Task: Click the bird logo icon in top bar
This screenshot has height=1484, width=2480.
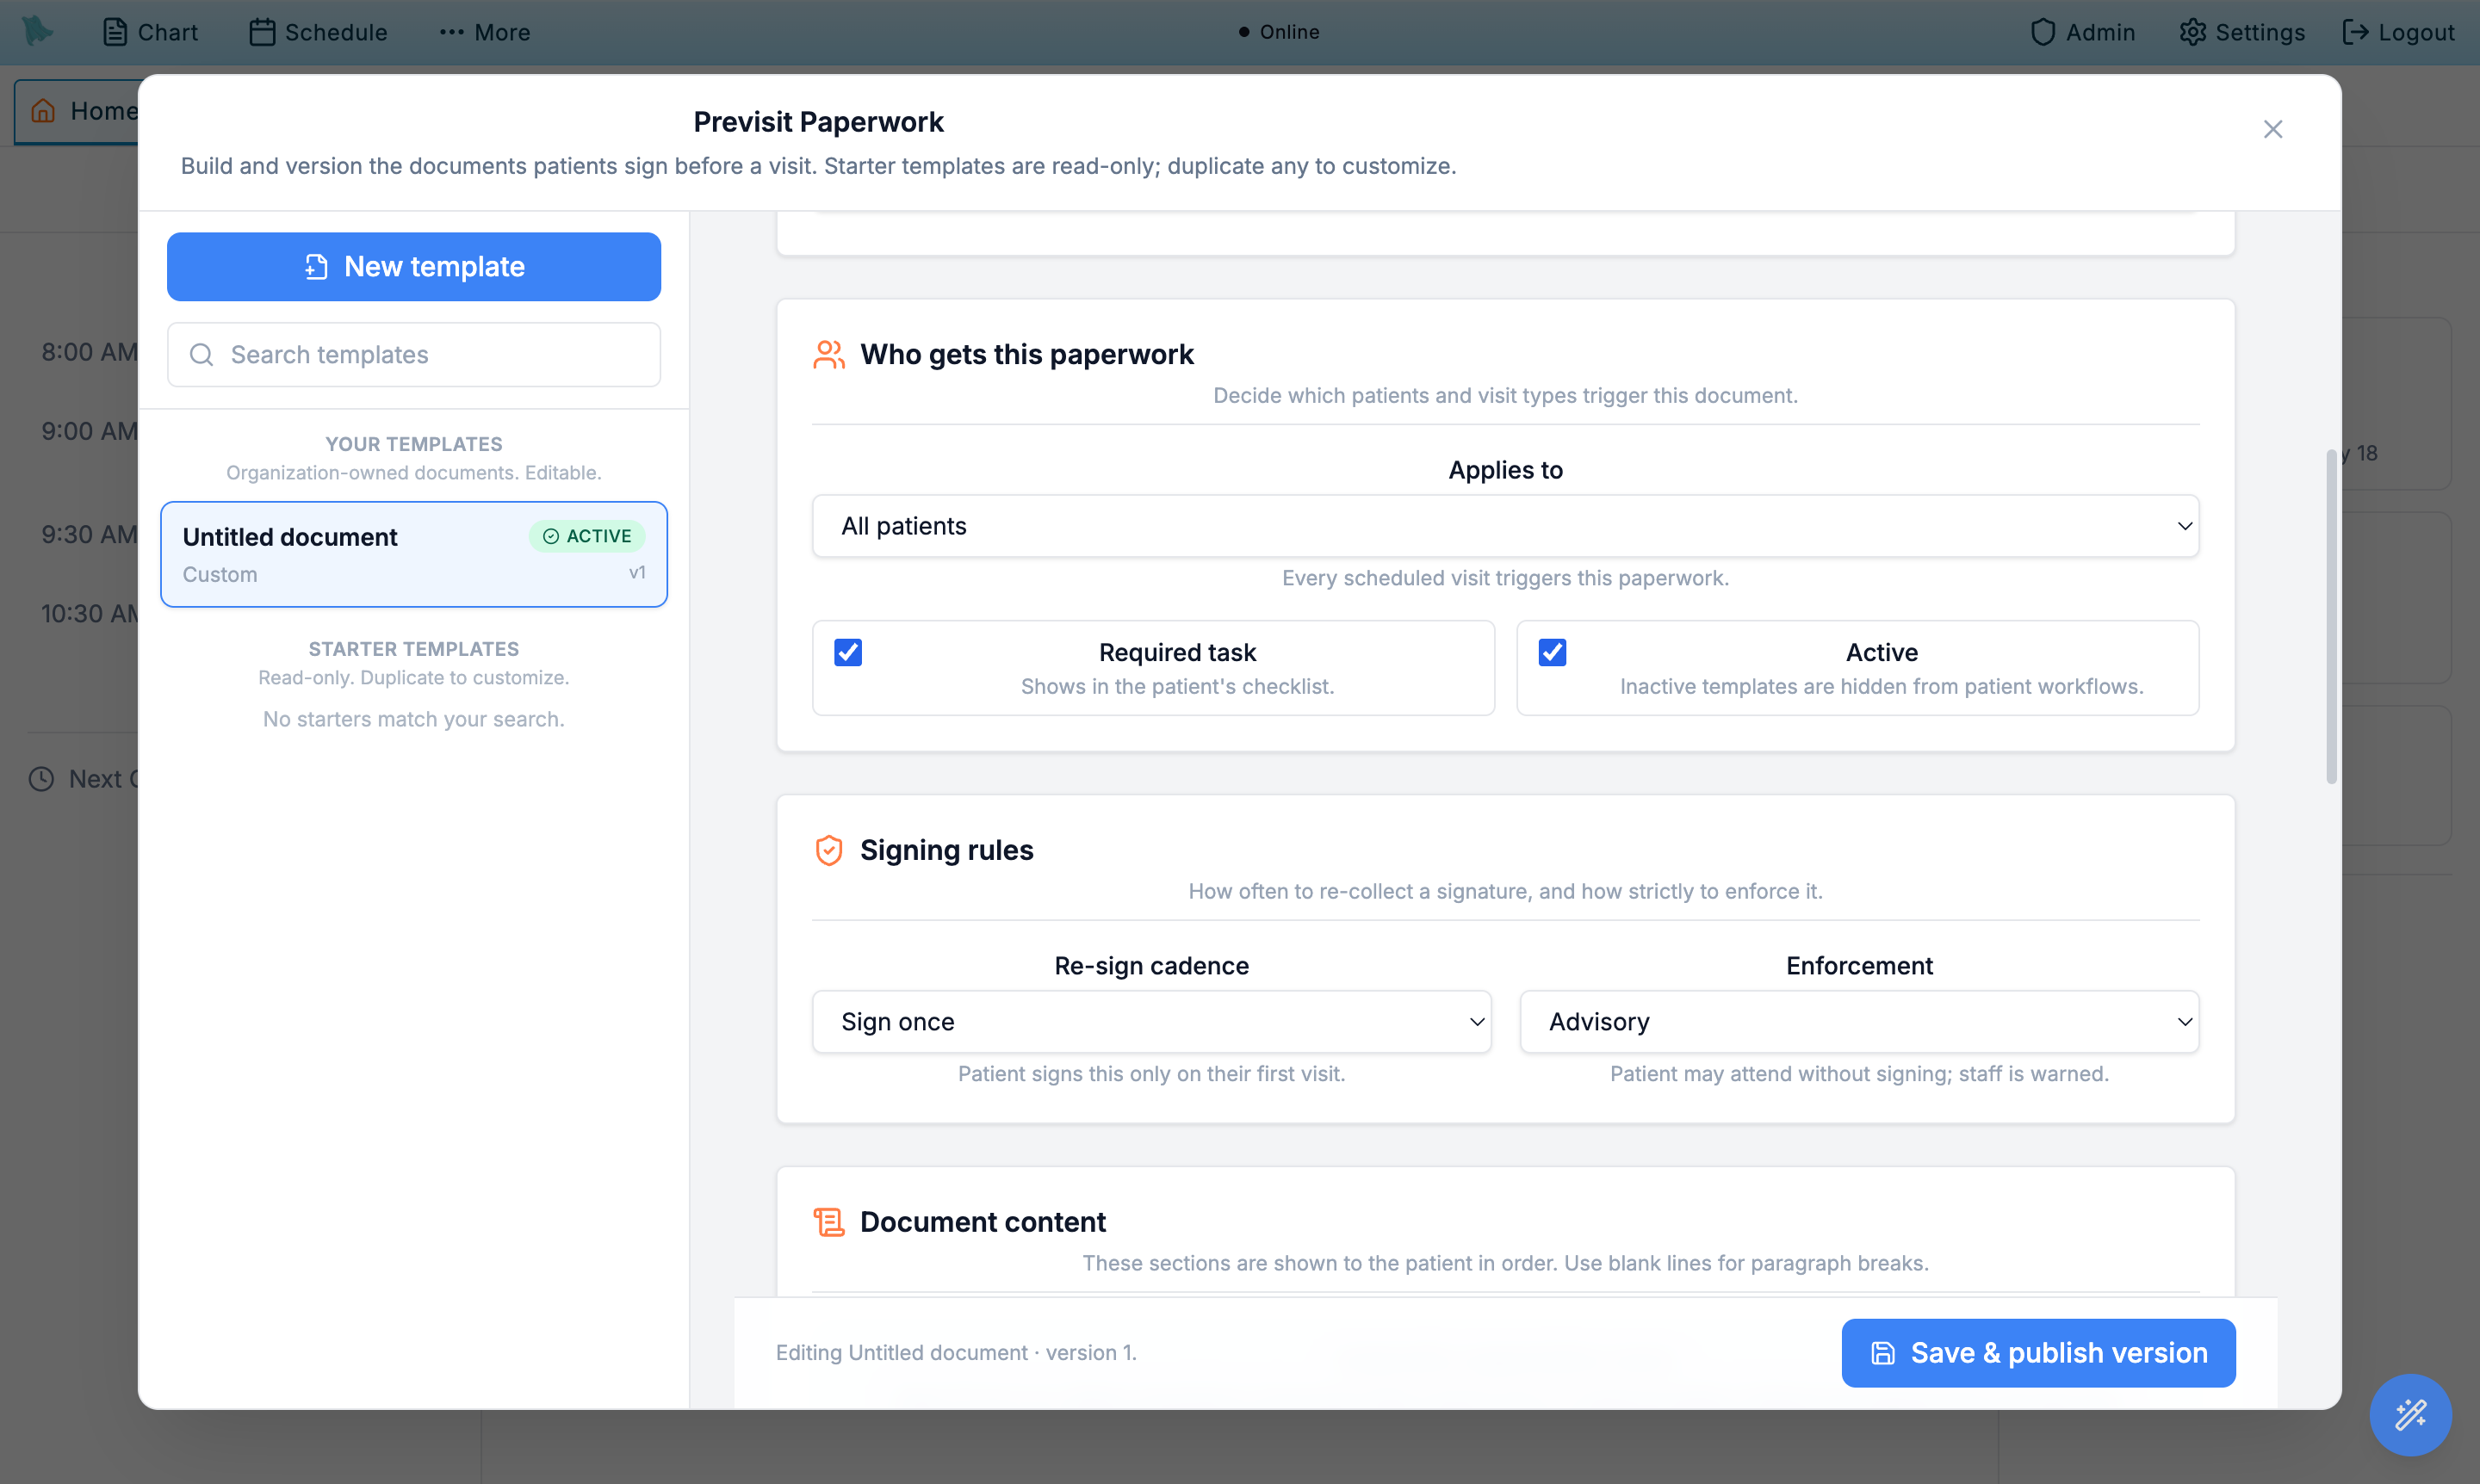Action: point(38,31)
